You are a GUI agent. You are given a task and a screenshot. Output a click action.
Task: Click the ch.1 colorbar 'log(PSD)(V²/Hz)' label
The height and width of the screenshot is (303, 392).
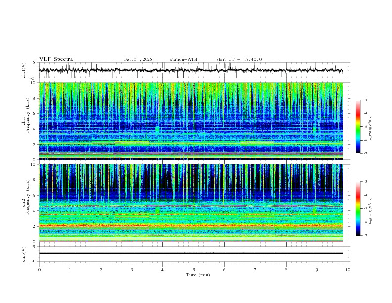[371, 129]
